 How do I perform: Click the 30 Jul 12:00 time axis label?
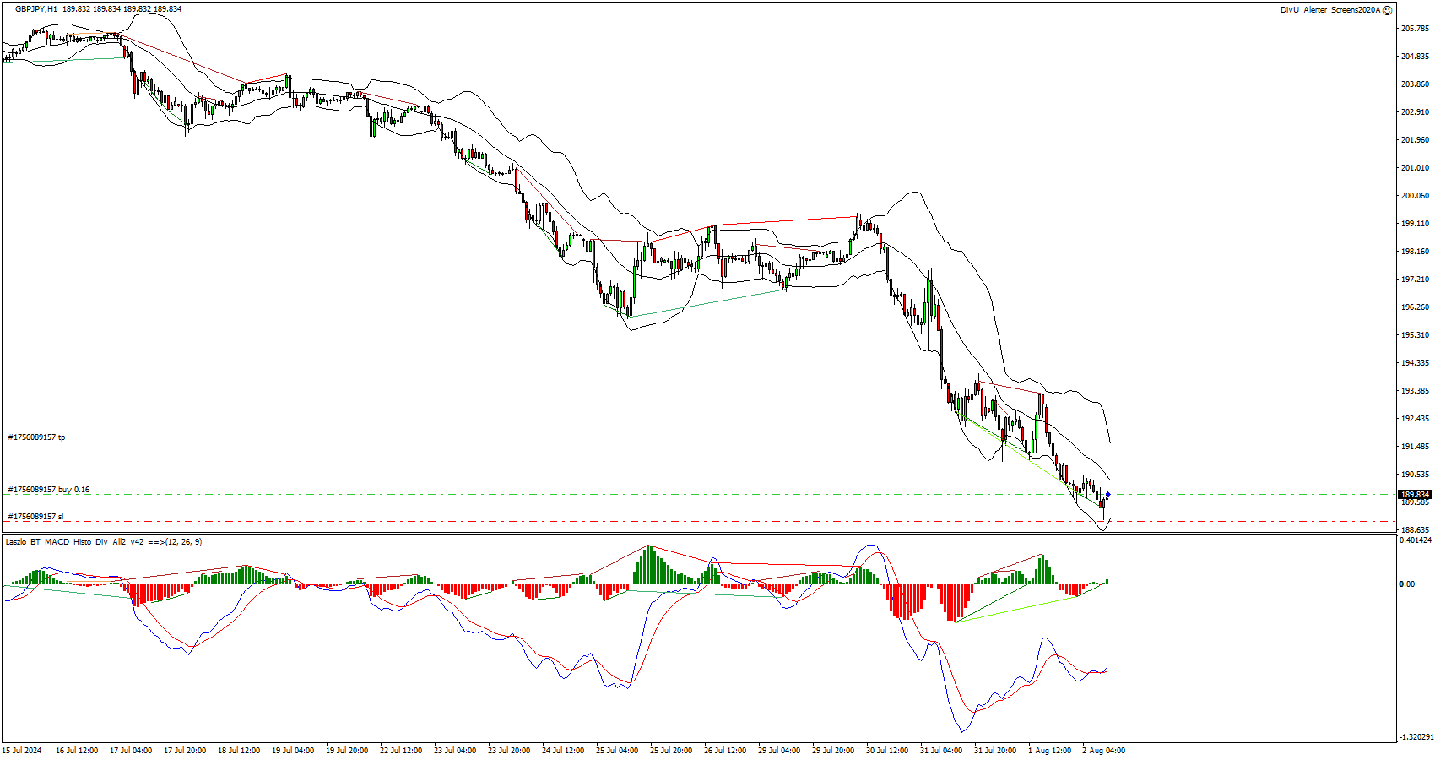pos(887,750)
